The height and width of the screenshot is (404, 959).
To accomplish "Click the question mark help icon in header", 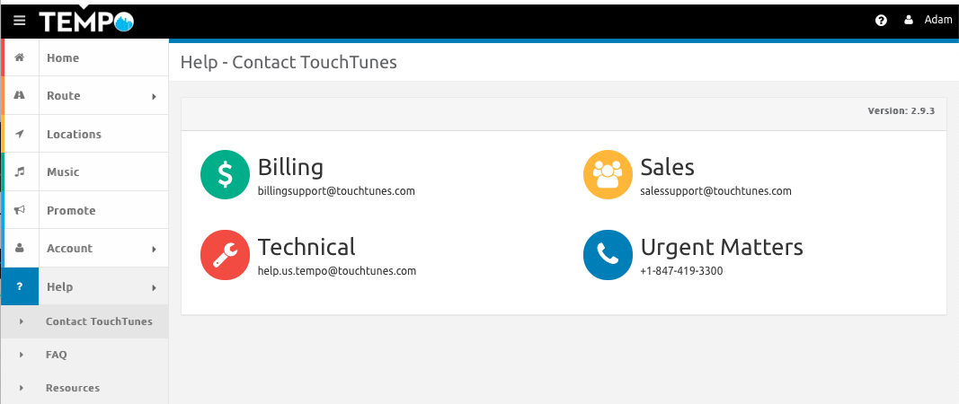I will pyautogui.click(x=881, y=21).
